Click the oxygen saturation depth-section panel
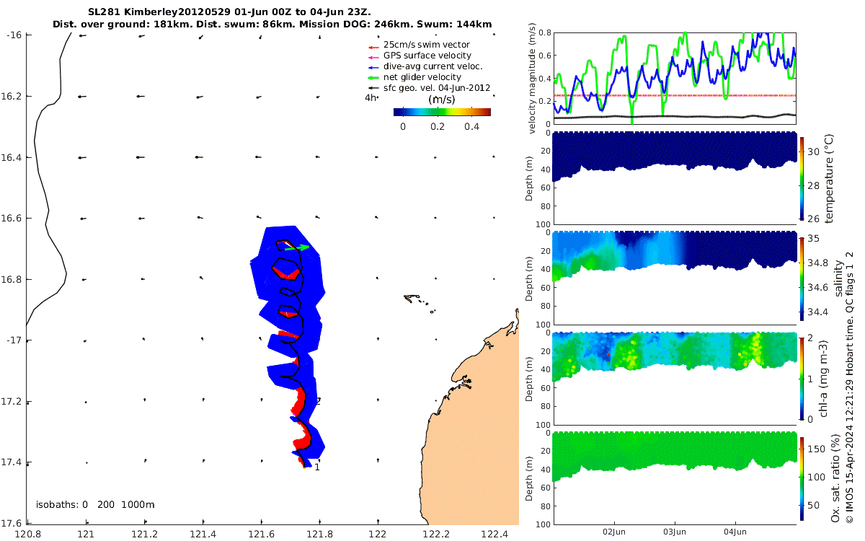The width and height of the screenshot is (865, 541). 675,478
